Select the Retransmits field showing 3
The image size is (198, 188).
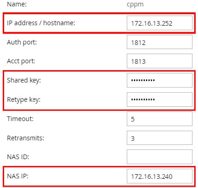pyautogui.click(x=159, y=138)
